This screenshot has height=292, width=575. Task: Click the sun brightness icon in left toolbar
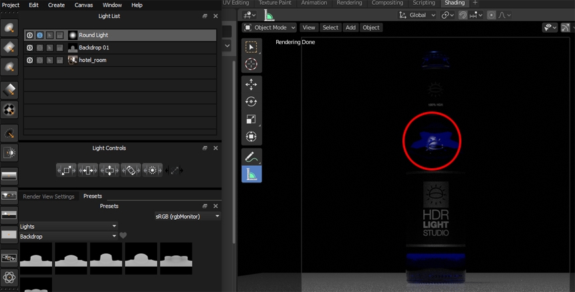pos(9,153)
